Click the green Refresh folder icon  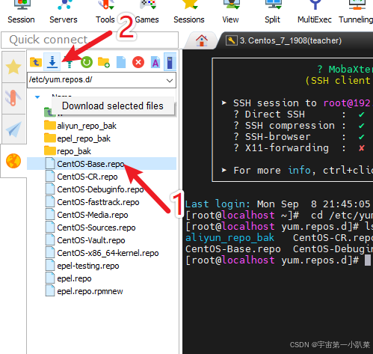tap(87, 62)
